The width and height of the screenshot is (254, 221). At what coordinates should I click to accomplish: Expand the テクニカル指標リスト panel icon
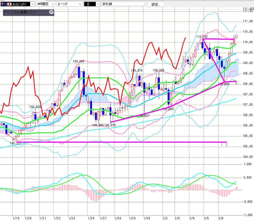[x=51, y=12]
